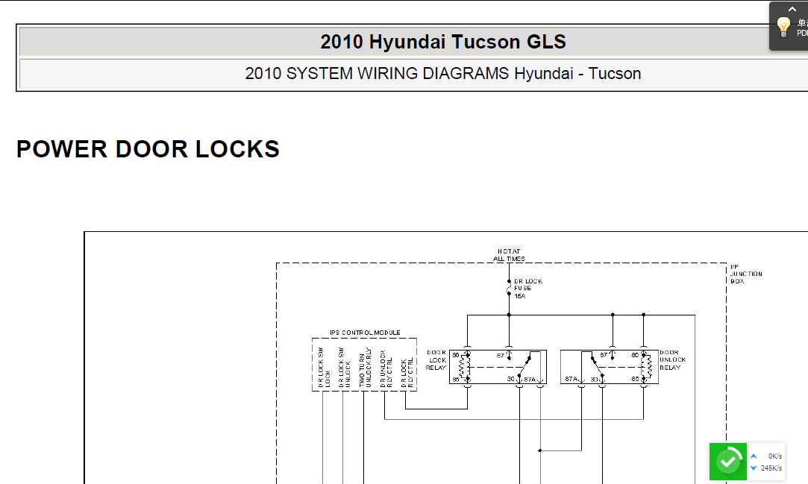This screenshot has width=808, height=484.
Task: Click the lightbulb tip icon
Action: point(783,27)
